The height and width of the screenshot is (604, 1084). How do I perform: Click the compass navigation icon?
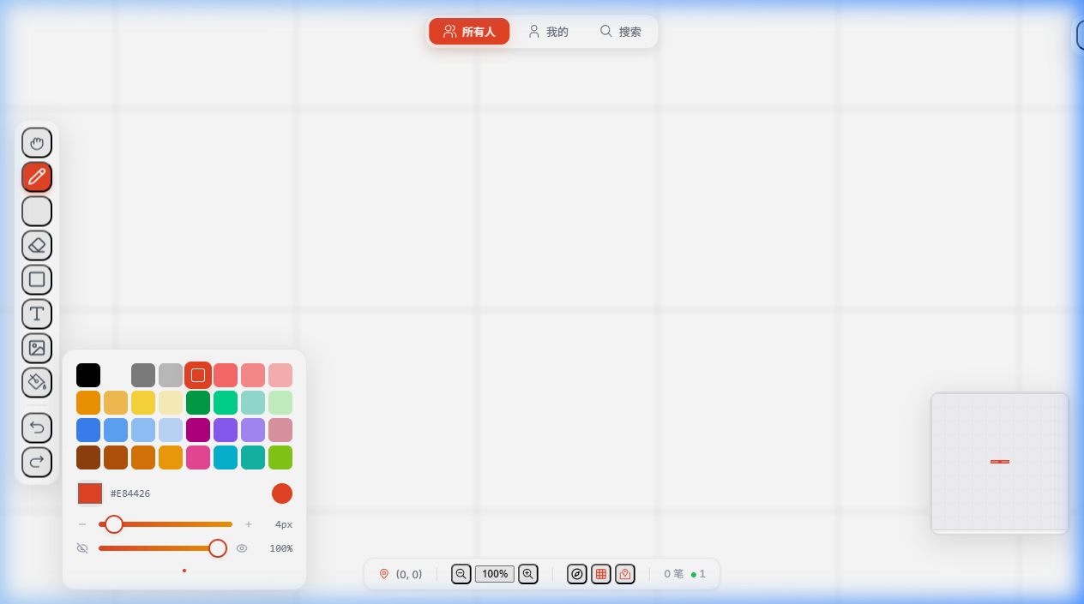[x=577, y=574]
